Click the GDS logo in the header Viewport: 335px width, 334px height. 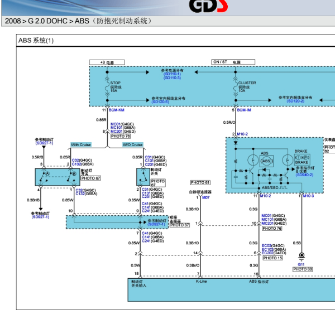[x=208, y=6]
